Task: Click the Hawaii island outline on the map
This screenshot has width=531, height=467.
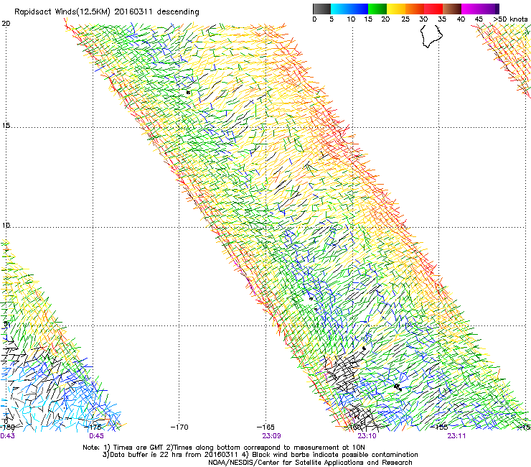Action: coord(431,36)
